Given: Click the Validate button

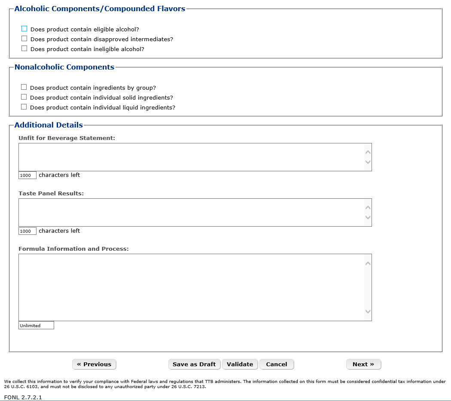Looking at the screenshot, I should [x=240, y=364].
